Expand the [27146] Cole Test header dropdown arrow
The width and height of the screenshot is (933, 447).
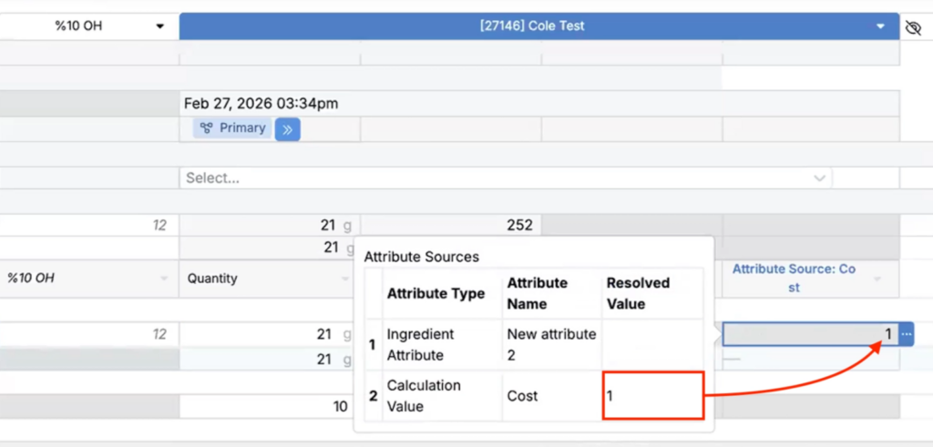880,26
